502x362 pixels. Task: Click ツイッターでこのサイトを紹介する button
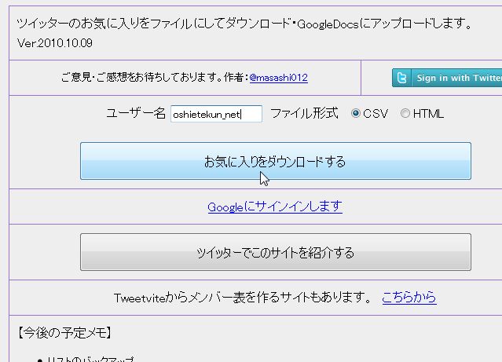point(276,252)
